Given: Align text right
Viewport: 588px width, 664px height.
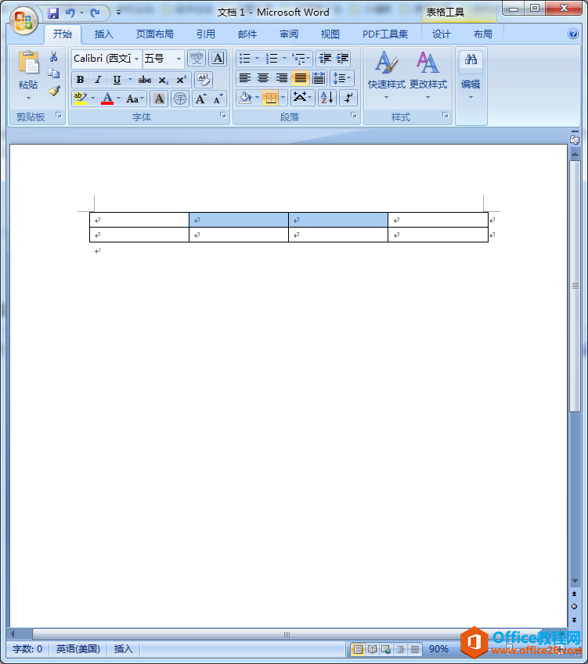Looking at the screenshot, I should click(282, 78).
